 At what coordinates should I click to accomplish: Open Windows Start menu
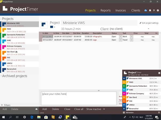pyautogui.click(x=3, y=117)
